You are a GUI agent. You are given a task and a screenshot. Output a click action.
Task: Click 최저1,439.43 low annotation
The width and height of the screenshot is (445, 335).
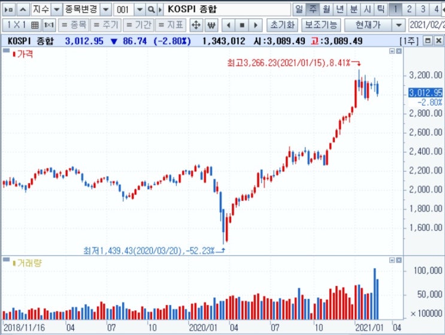149,251
